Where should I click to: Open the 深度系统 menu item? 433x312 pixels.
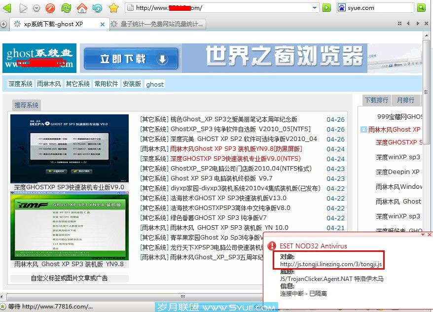click(x=20, y=84)
